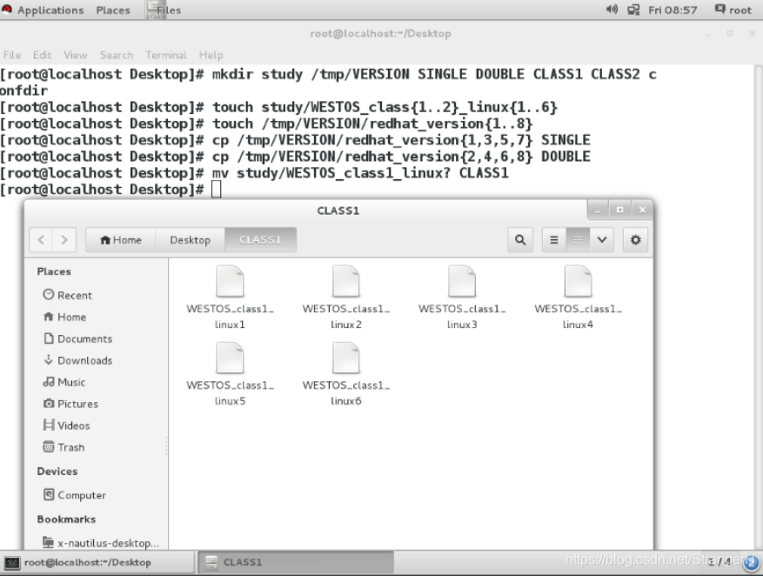Open the Places menu in top panel
Viewport: 763px width, 576px height.
coord(113,10)
